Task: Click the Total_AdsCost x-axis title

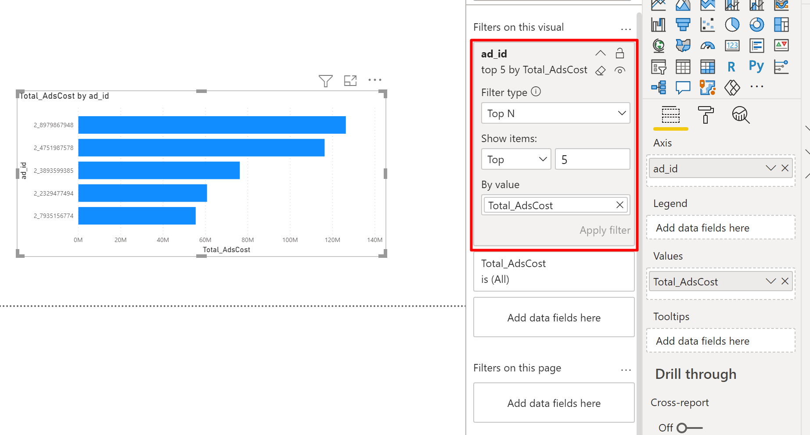Action: [227, 250]
